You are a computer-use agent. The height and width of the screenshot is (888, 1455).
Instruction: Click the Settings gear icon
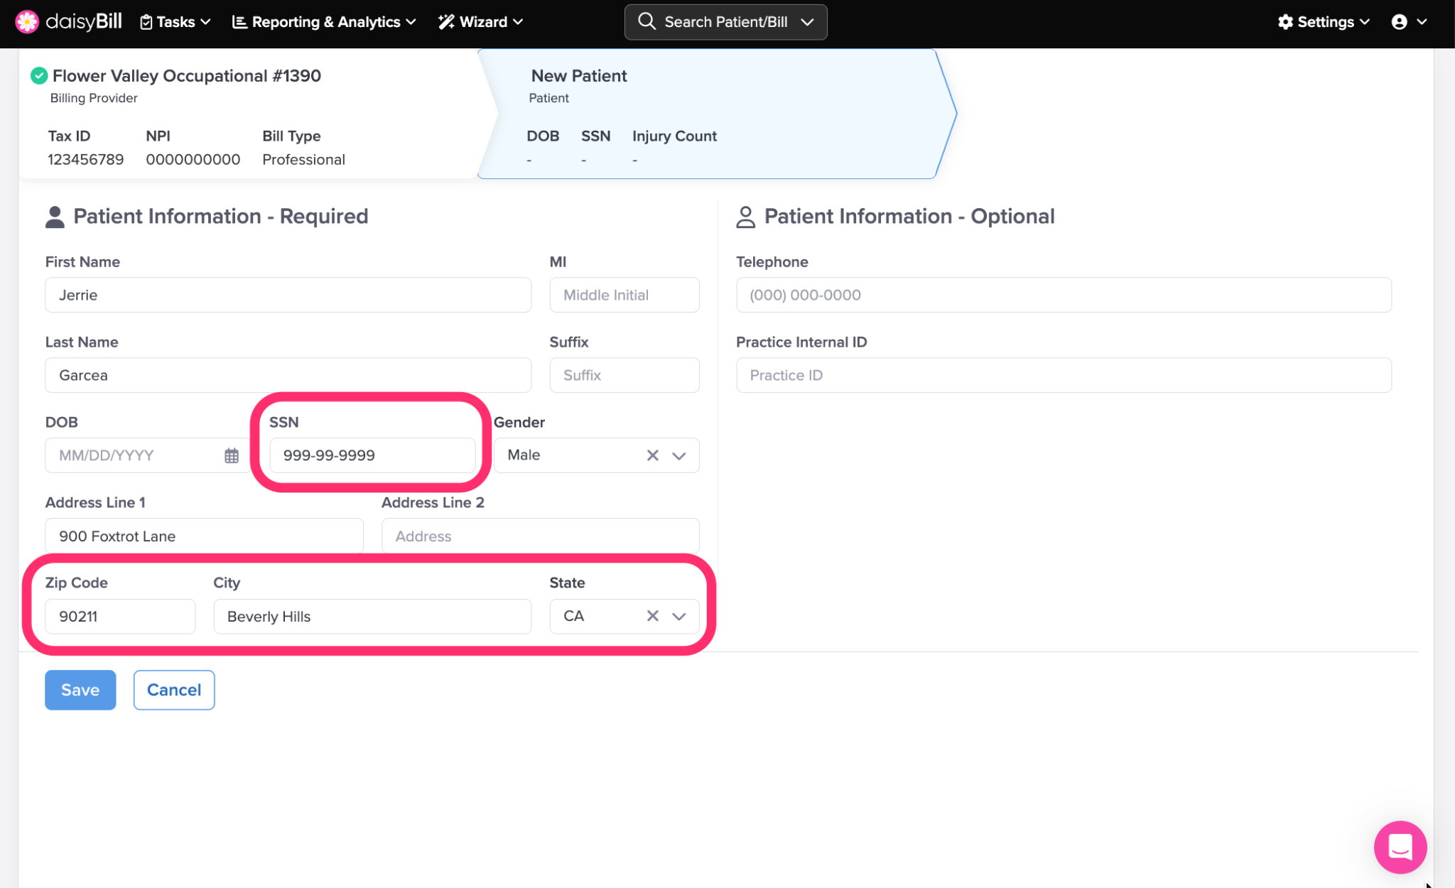tap(1285, 22)
